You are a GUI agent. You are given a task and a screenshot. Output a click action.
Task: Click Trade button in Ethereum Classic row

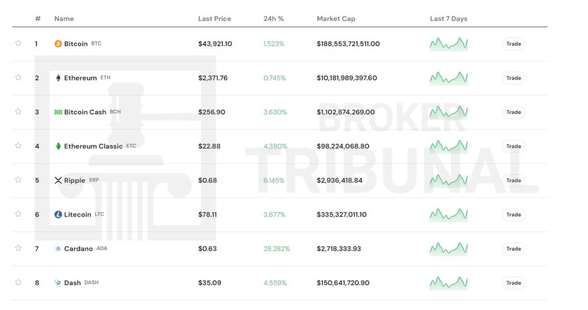coord(514,146)
